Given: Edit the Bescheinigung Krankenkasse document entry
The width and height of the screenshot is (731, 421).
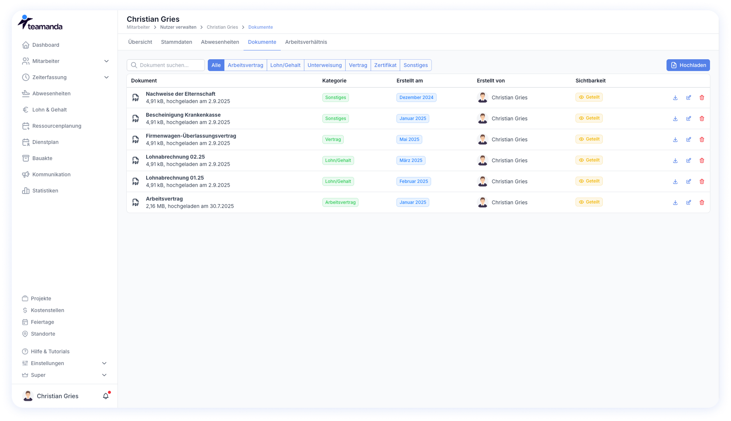Looking at the screenshot, I should pos(688,118).
